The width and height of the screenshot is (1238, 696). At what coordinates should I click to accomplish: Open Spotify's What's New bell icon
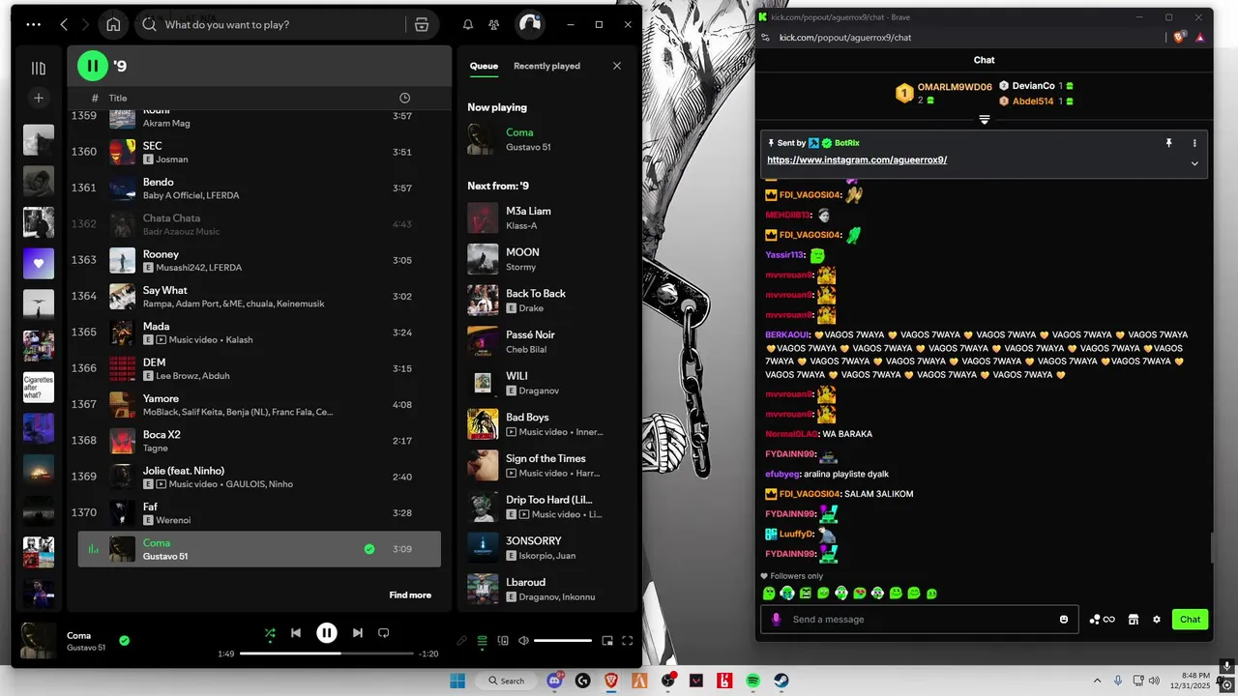pyautogui.click(x=468, y=24)
